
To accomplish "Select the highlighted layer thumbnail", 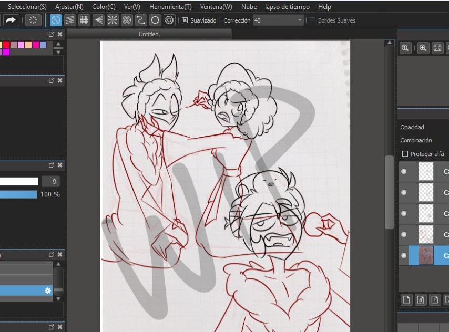I will 426,255.
